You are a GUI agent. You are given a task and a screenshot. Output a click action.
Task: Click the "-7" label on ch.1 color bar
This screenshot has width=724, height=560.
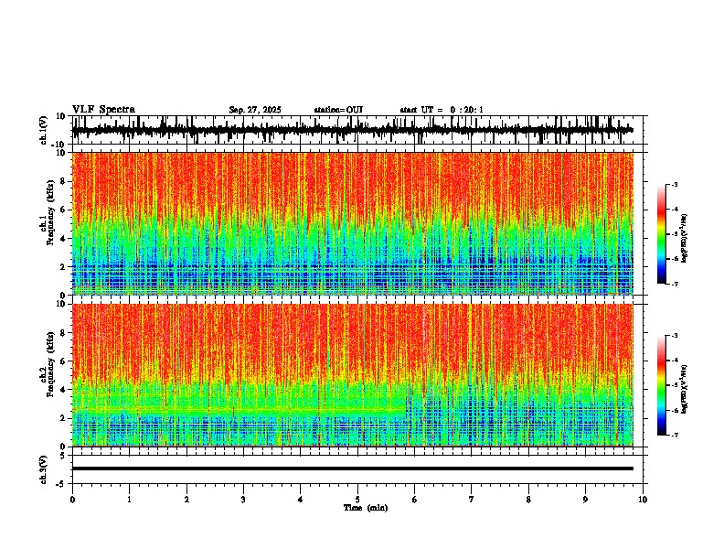pos(675,284)
